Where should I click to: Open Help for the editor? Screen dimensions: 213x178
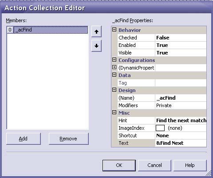[190, 165]
